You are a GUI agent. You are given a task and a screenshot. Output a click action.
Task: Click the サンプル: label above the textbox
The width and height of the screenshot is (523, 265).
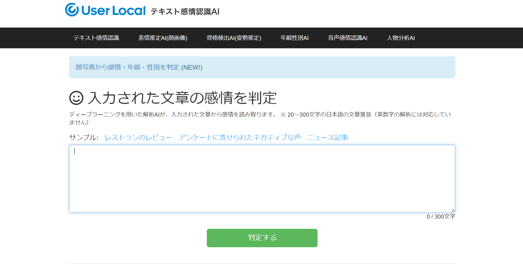[84, 137]
